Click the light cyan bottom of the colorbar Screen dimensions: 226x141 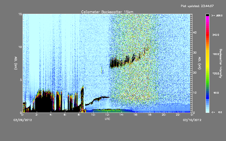click(x=207, y=111)
